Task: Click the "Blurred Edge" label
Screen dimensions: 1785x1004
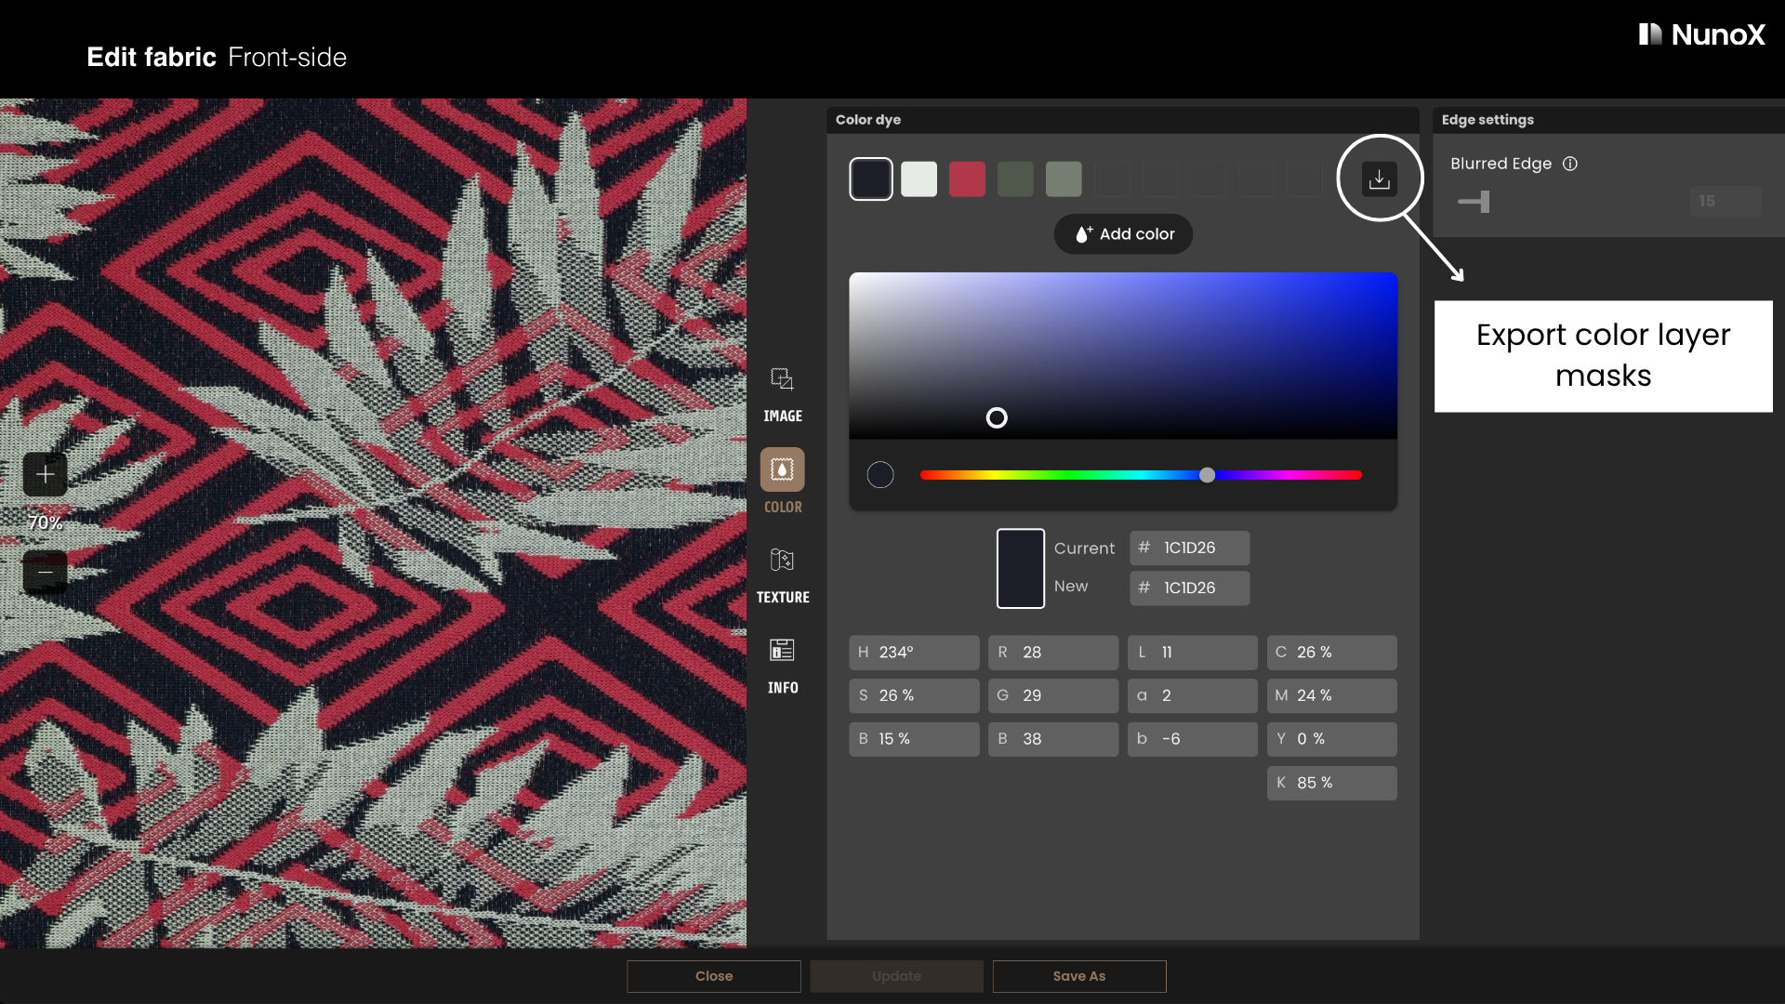Action: coord(1501,164)
